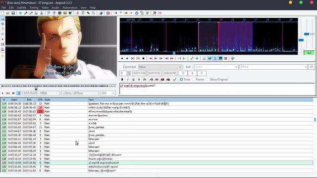Toggle karaoke mode button
317x178 pixels.
pyautogui.click(x=233, y=58)
